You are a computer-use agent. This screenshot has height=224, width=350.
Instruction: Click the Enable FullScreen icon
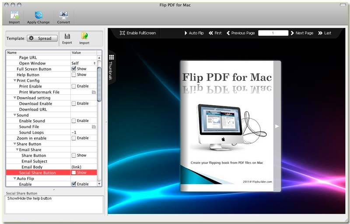click(x=122, y=33)
